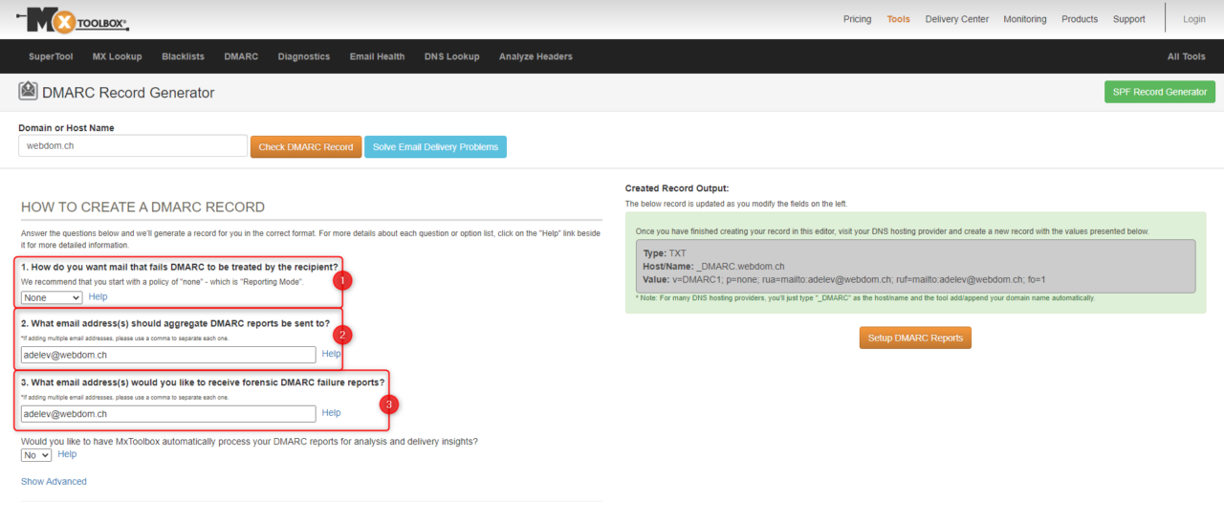Switch to the SuperTool tab
1224x524 pixels.
51,56
